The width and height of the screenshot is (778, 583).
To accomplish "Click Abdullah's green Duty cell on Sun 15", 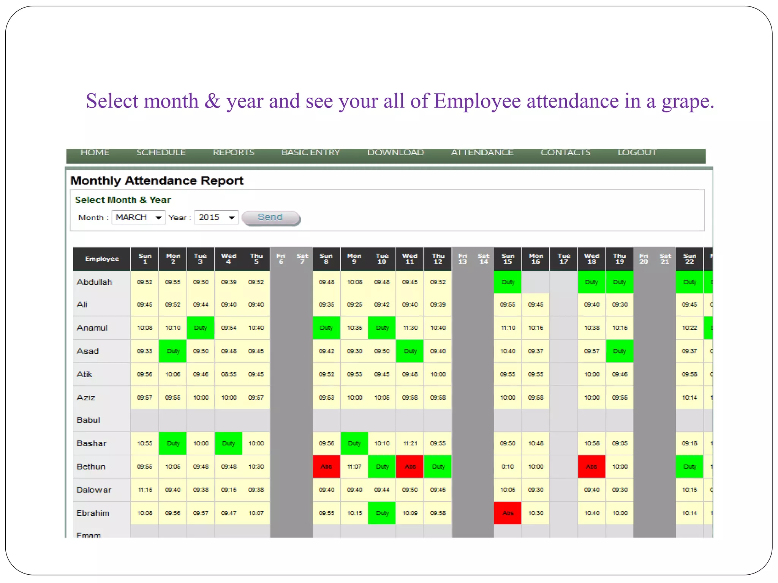I will (508, 282).
